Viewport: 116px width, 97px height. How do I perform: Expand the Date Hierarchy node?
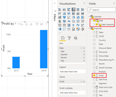(x=94, y=24)
